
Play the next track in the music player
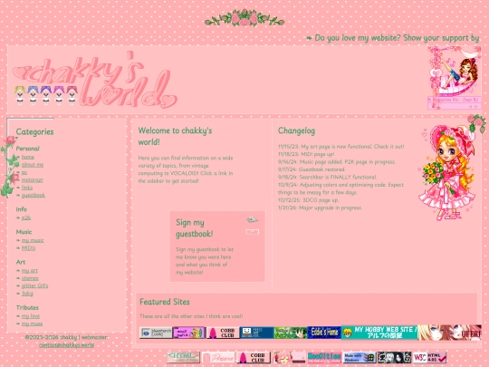pos(476,107)
